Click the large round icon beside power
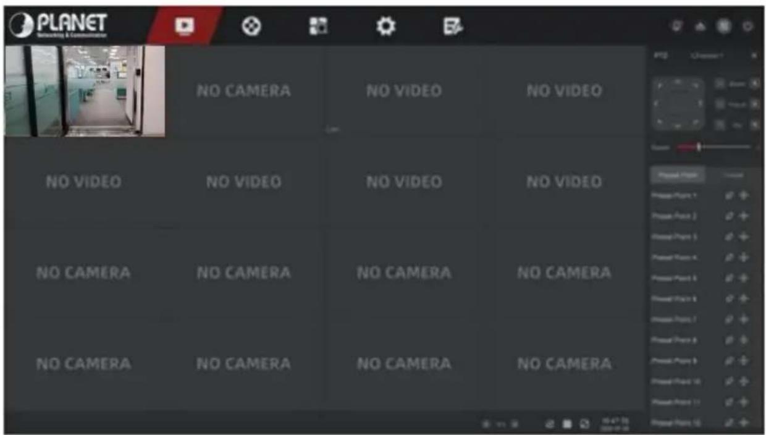 tap(723, 26)
